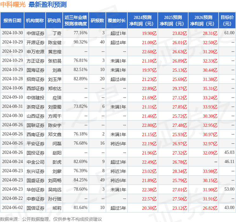Click 2026 profit forecast 33.98亿
This screenshot has width=236, height=222.
210,171
